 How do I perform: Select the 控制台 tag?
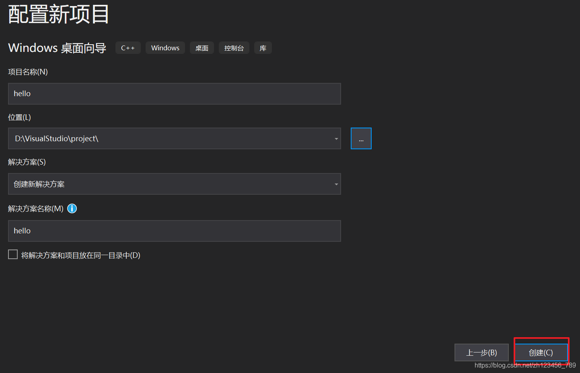234,48
